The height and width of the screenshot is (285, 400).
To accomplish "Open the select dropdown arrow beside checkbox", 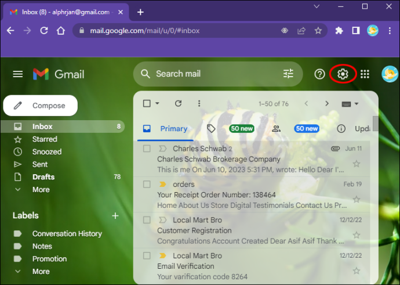I will [x=158, y=103].
